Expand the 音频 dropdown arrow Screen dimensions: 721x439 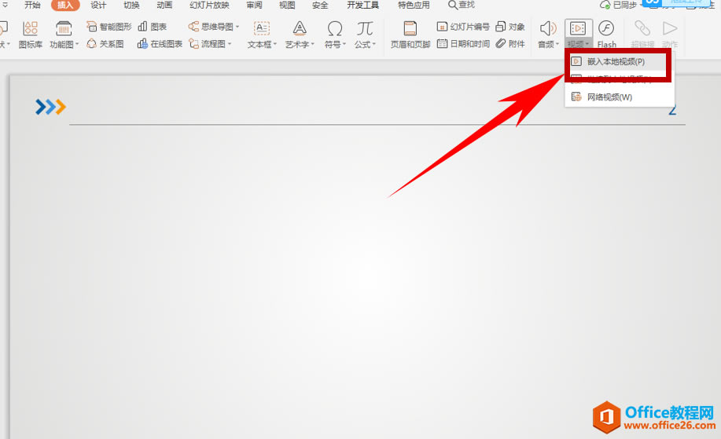[557, 44]
